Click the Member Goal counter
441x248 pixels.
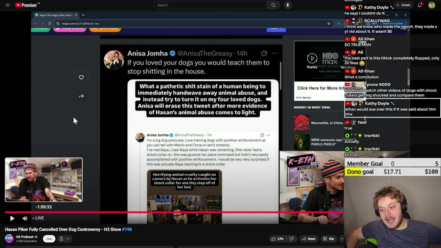point(393,164)
